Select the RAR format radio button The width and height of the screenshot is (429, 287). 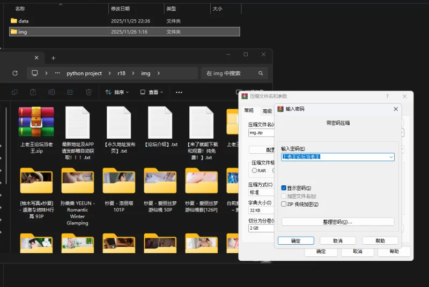point(255,171)
